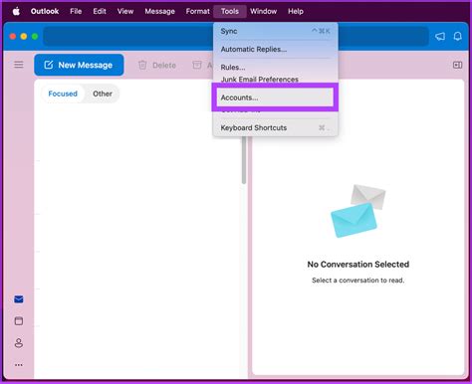Click the yellow minimize window button
This screenshot has width=472, height=384.
(x=24, y=37)
